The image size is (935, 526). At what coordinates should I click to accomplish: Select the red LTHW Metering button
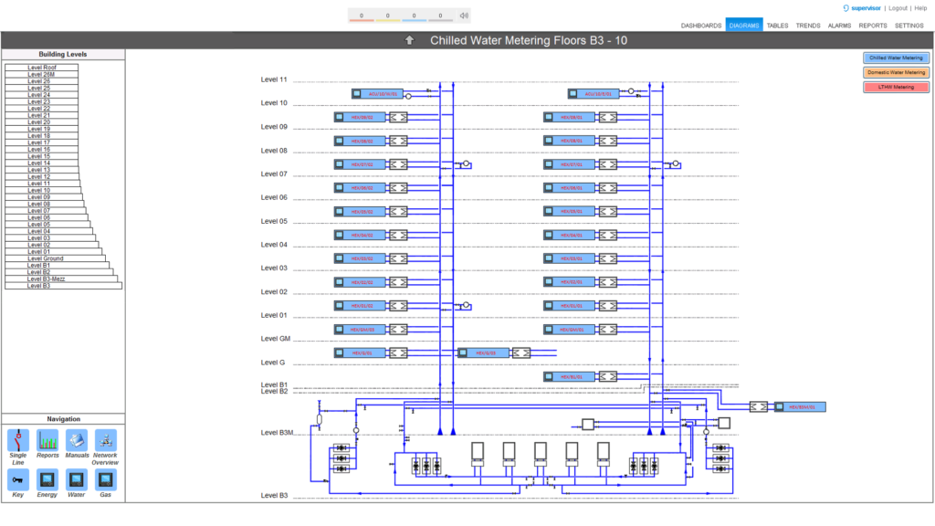point(896,87)
